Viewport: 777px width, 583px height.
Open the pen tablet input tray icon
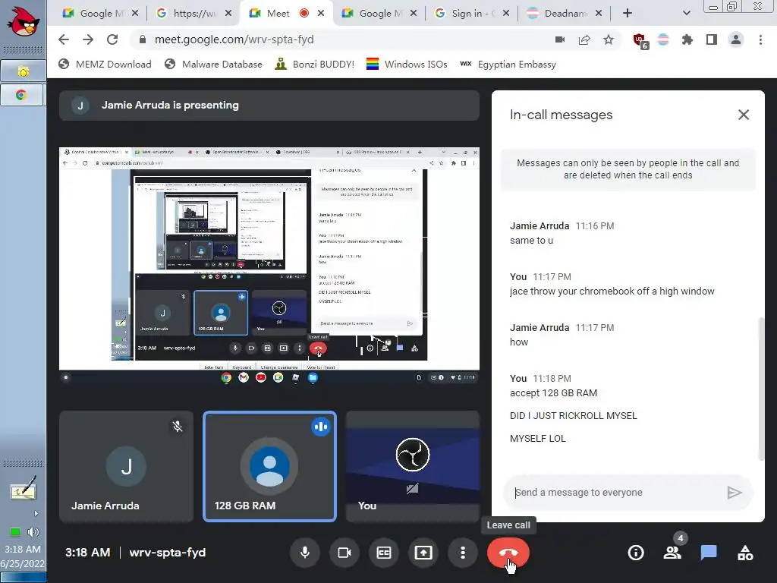click(x=23, y=488)
